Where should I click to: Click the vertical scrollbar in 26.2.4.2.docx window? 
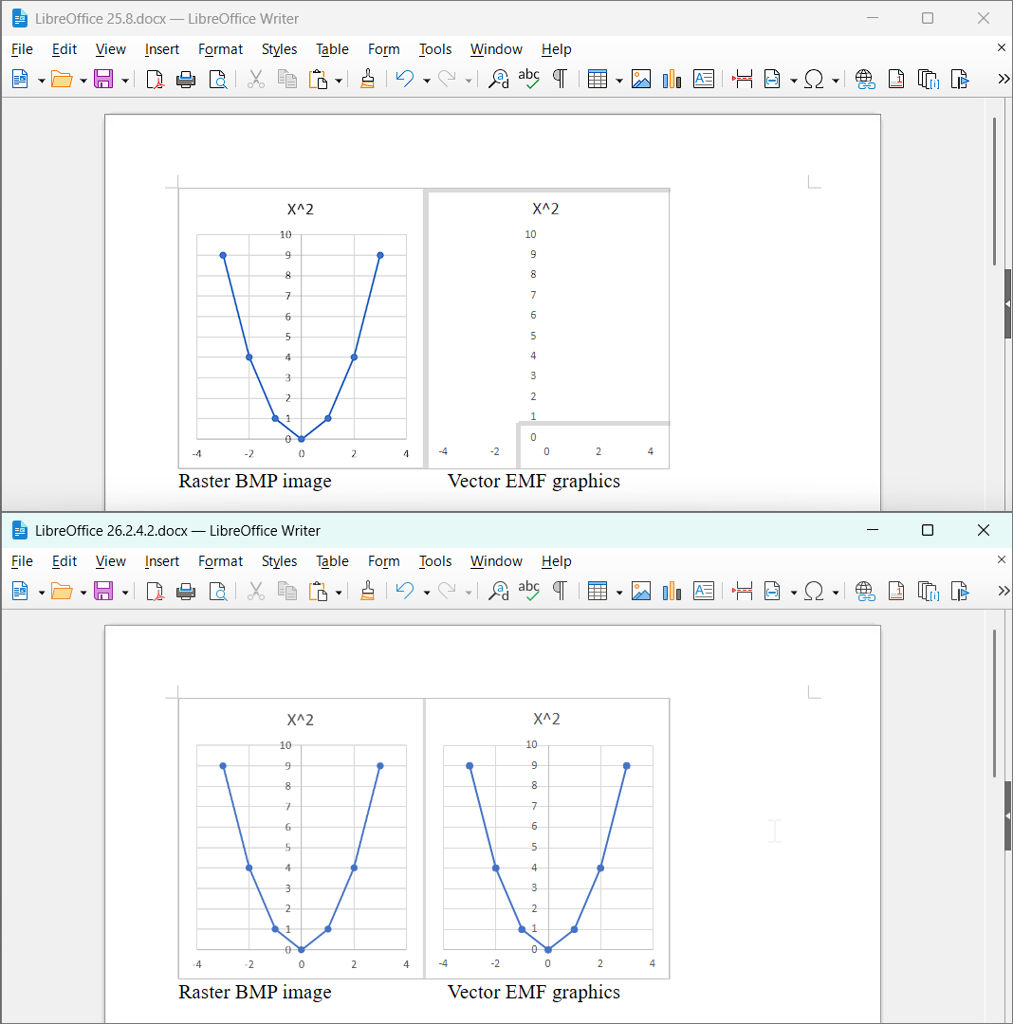tap(995, 704)
